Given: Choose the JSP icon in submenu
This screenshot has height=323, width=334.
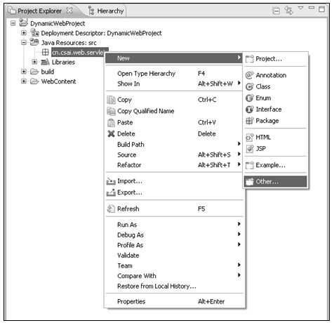Looking at the screenshot, I should tap(249, 149).
